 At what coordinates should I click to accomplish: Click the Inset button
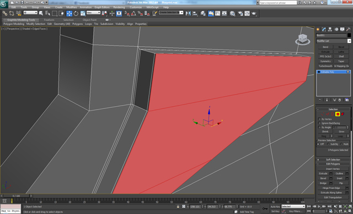339,178
